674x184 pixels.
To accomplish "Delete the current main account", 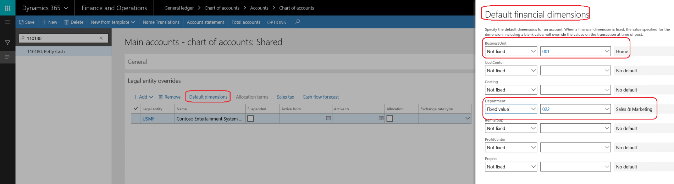I will (x=74, y=22).
